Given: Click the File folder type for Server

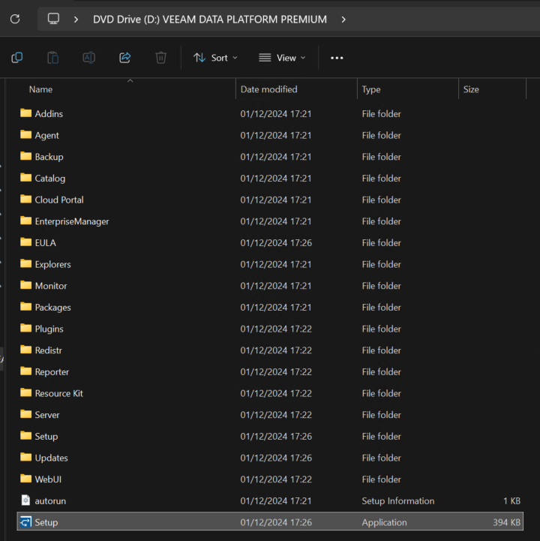Looking at the screenshot, I should [382, 415].
